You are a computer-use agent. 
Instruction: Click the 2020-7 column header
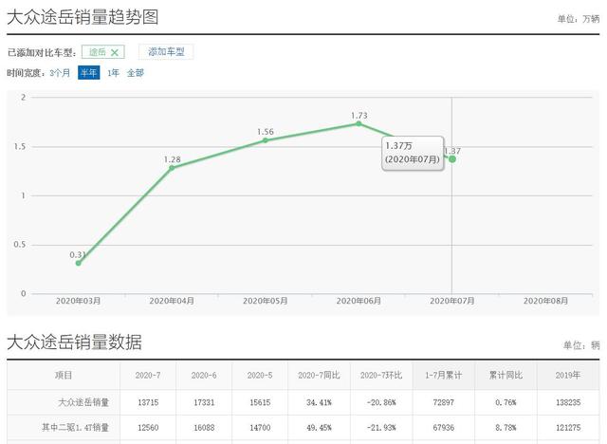[x=148, y=376]
